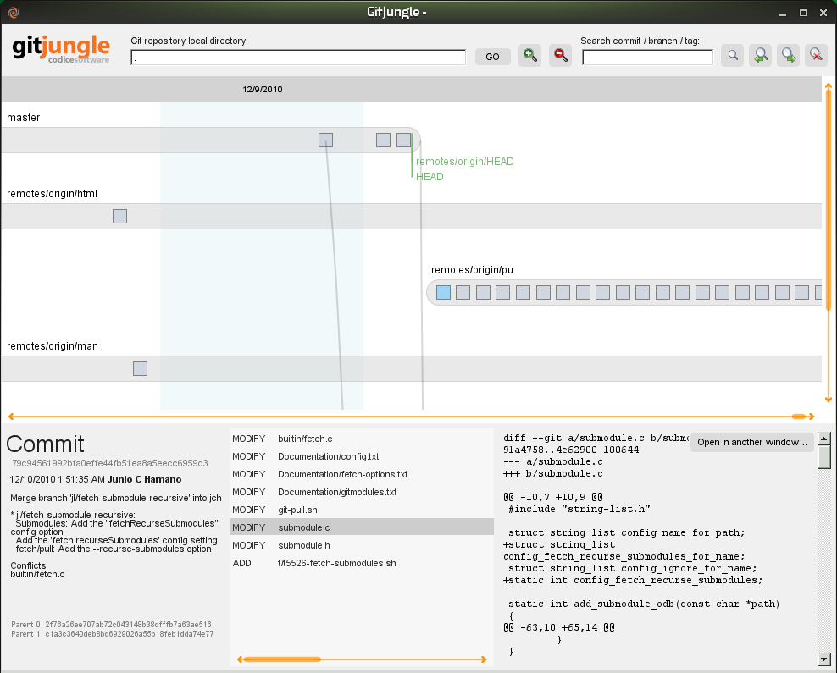The width and height of the screenshot is (837, 673).
Task: Run search with the plain magnifier icon
Action: pyautogui.click(x=732, y=56)
